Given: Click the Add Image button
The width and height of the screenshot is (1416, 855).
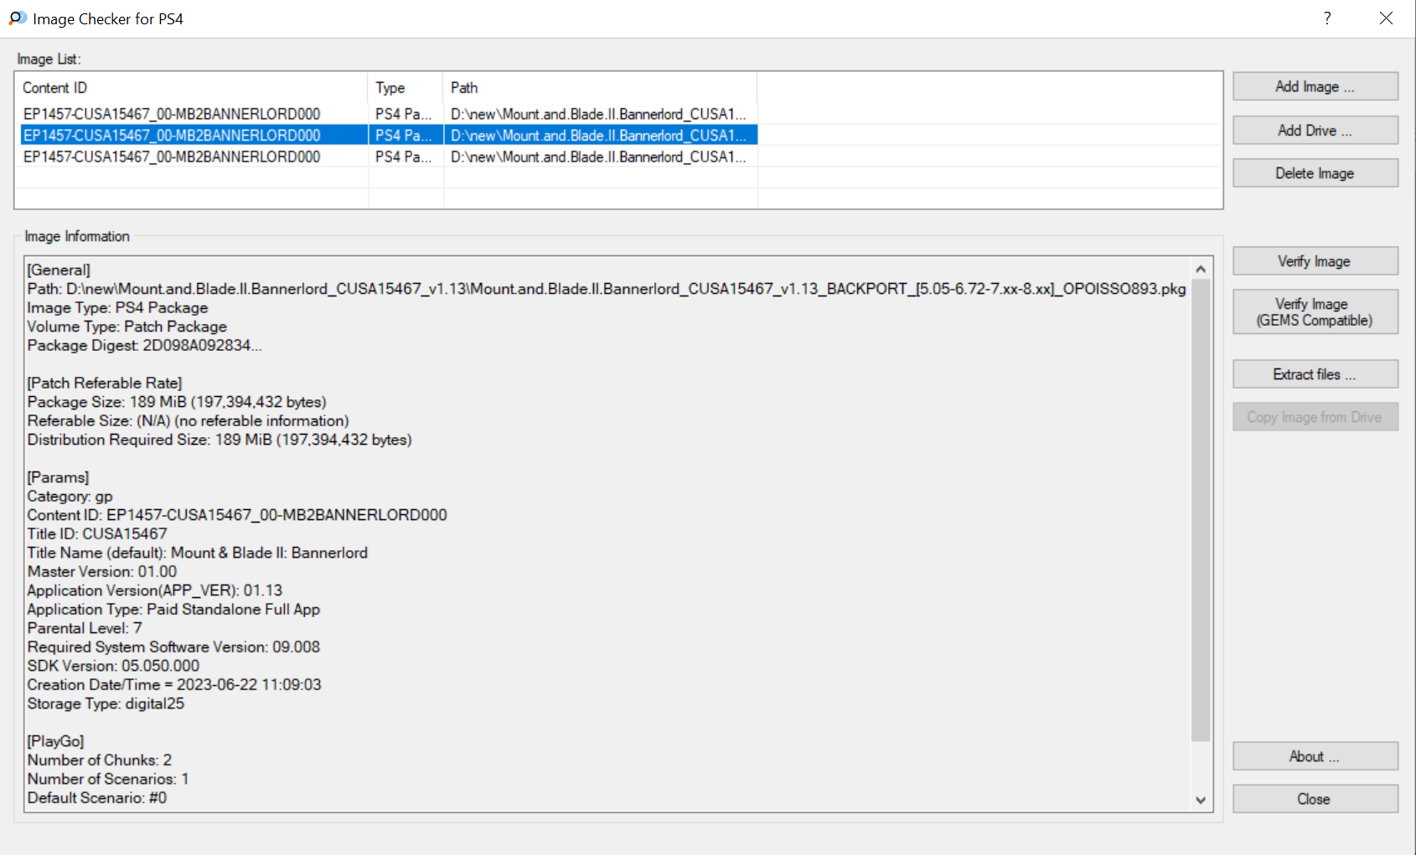Looking at the screenshot, I should (1315, 86).
